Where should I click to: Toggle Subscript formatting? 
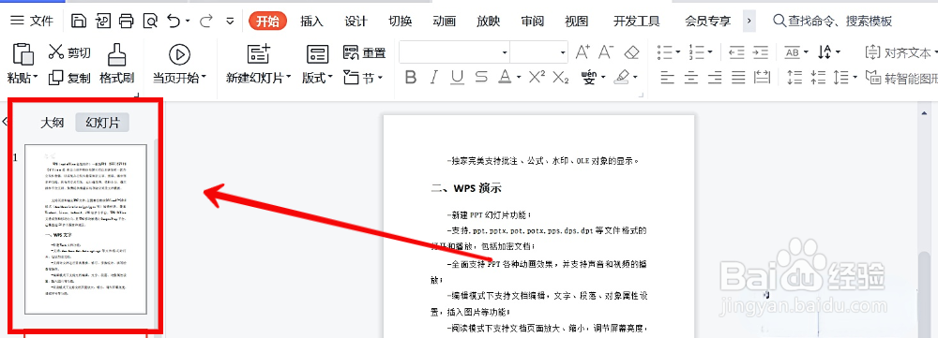click(561, 77)
